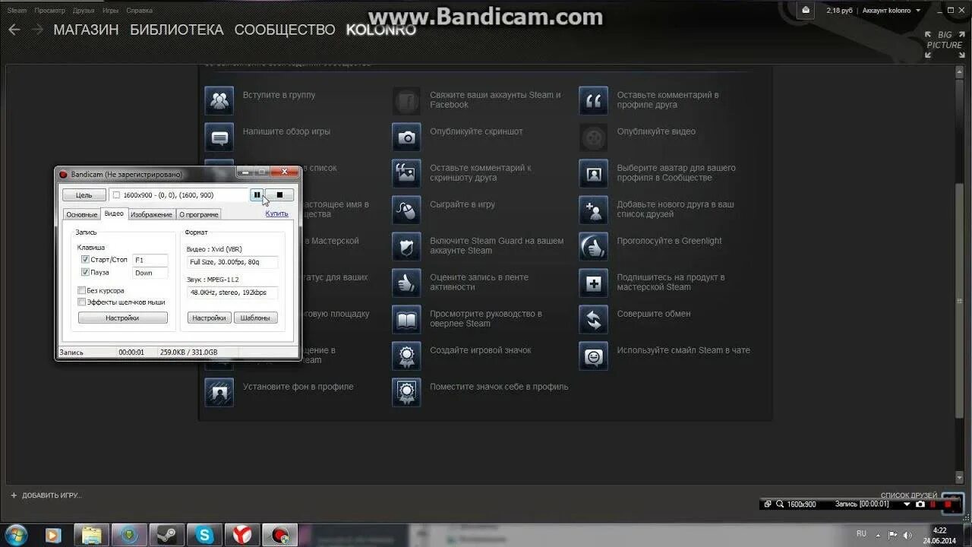Click the Добавьте нового друга icon

tap(593, 210)
